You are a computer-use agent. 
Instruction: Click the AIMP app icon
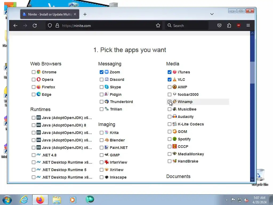point(174,87)
